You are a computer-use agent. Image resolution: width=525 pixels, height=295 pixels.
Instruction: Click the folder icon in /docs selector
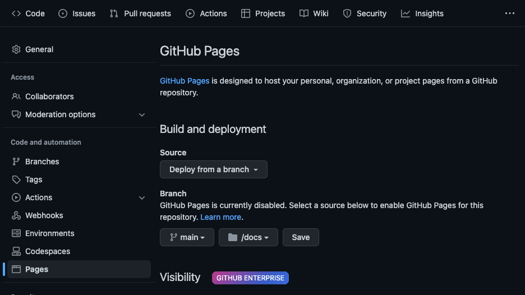point(233,237)
